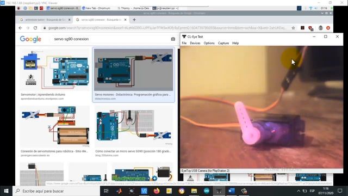Open the 'Conexión de servomotores para robótica' image

[x=55, y=126]
